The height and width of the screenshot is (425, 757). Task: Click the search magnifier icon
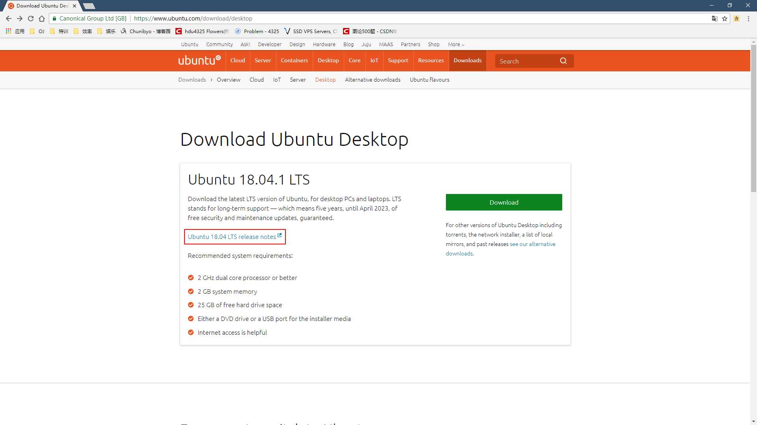[563, 61]
